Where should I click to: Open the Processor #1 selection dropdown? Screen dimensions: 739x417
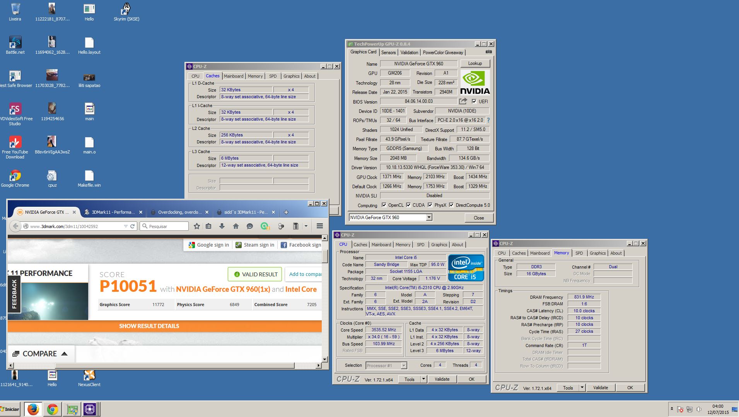click(x=404, y=365)
